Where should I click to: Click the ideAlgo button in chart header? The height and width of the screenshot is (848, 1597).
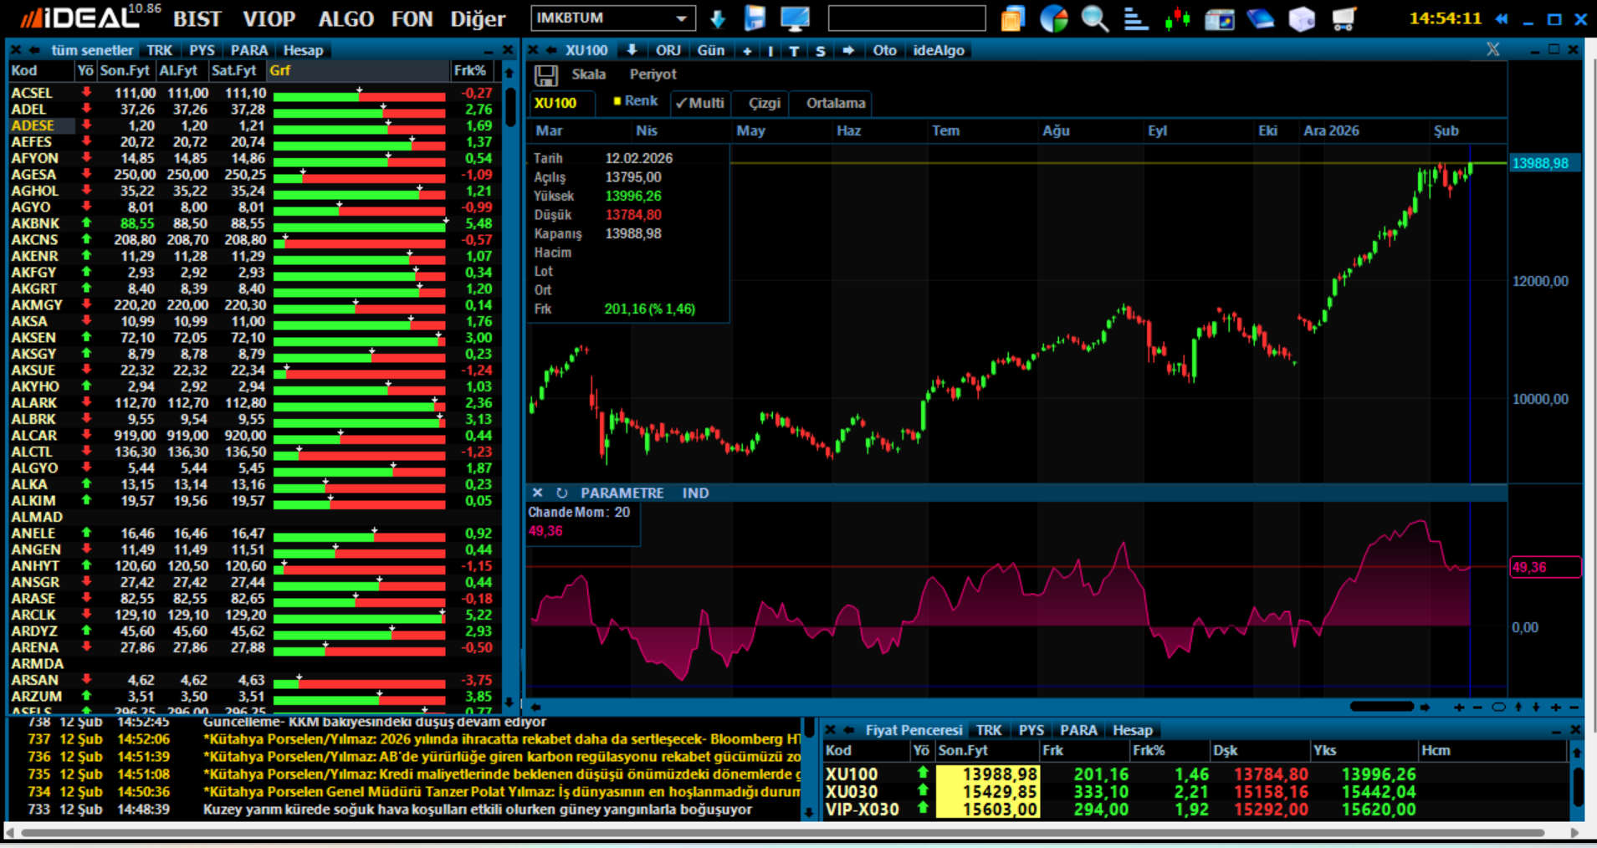point(938,50)
